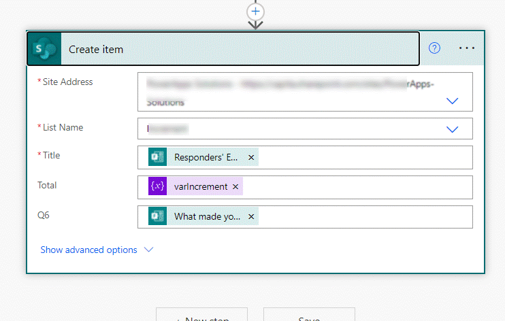
Task: Click the Forms icon in Title token
Action: (x=157, y=157)
